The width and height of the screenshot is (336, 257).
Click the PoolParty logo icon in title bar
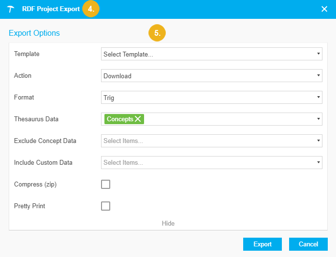(x=11, y=9)
